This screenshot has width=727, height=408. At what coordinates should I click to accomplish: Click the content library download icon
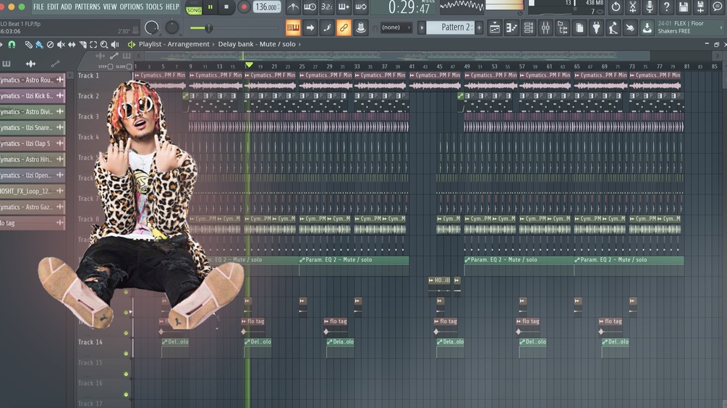click(647, 27)
